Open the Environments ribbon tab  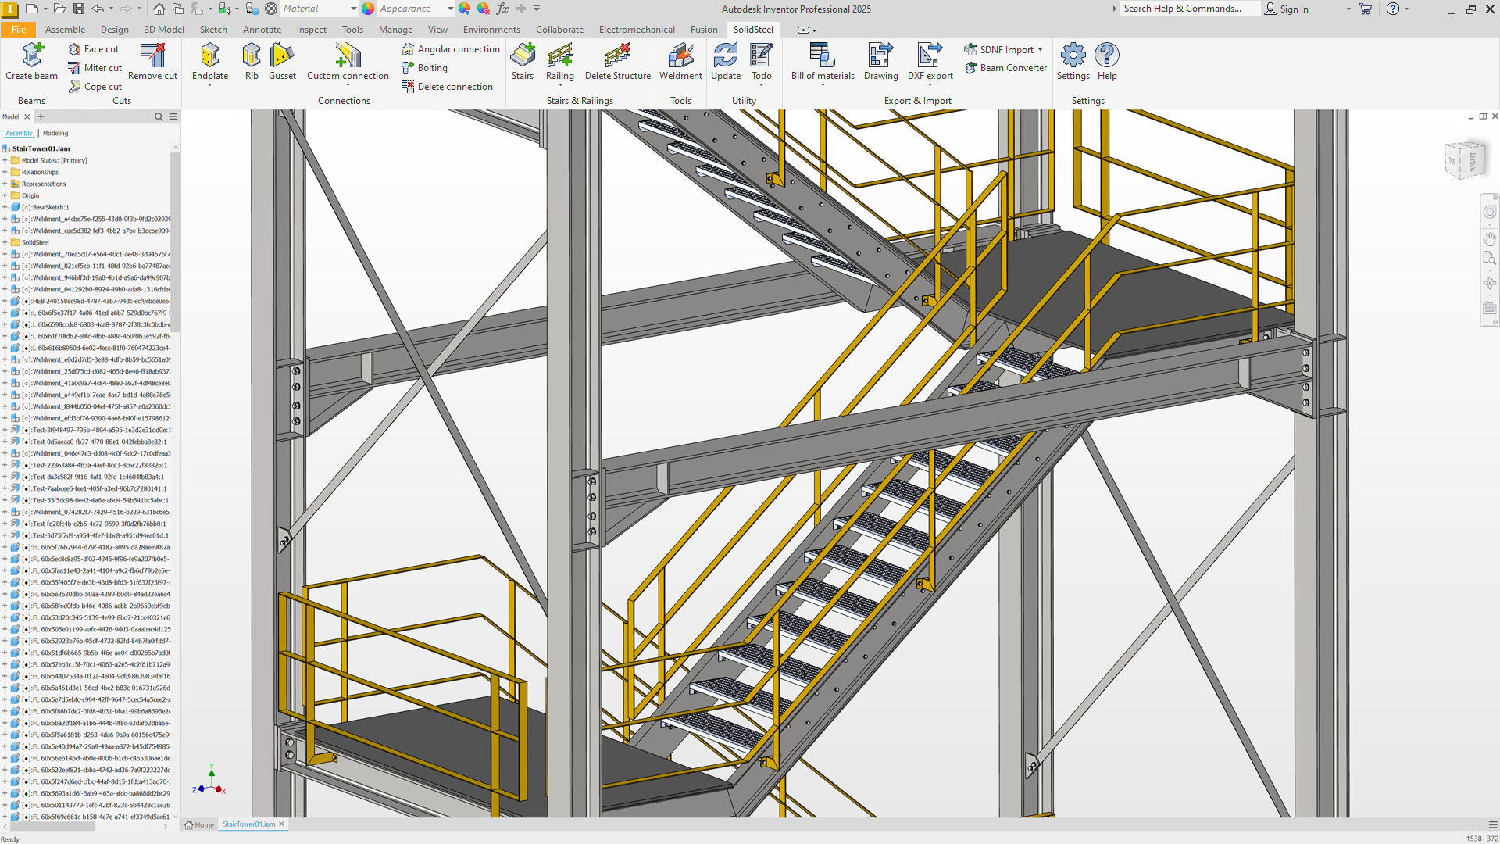[x=491, y=30]
